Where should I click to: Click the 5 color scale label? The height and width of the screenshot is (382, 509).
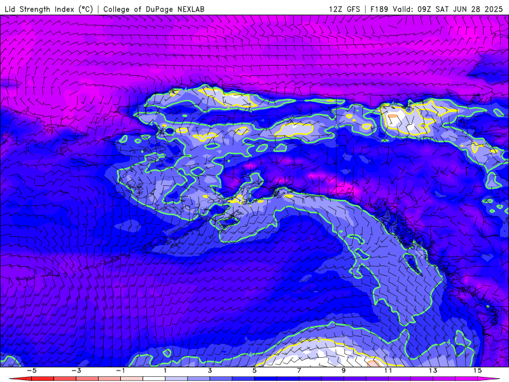coord(254,371)
